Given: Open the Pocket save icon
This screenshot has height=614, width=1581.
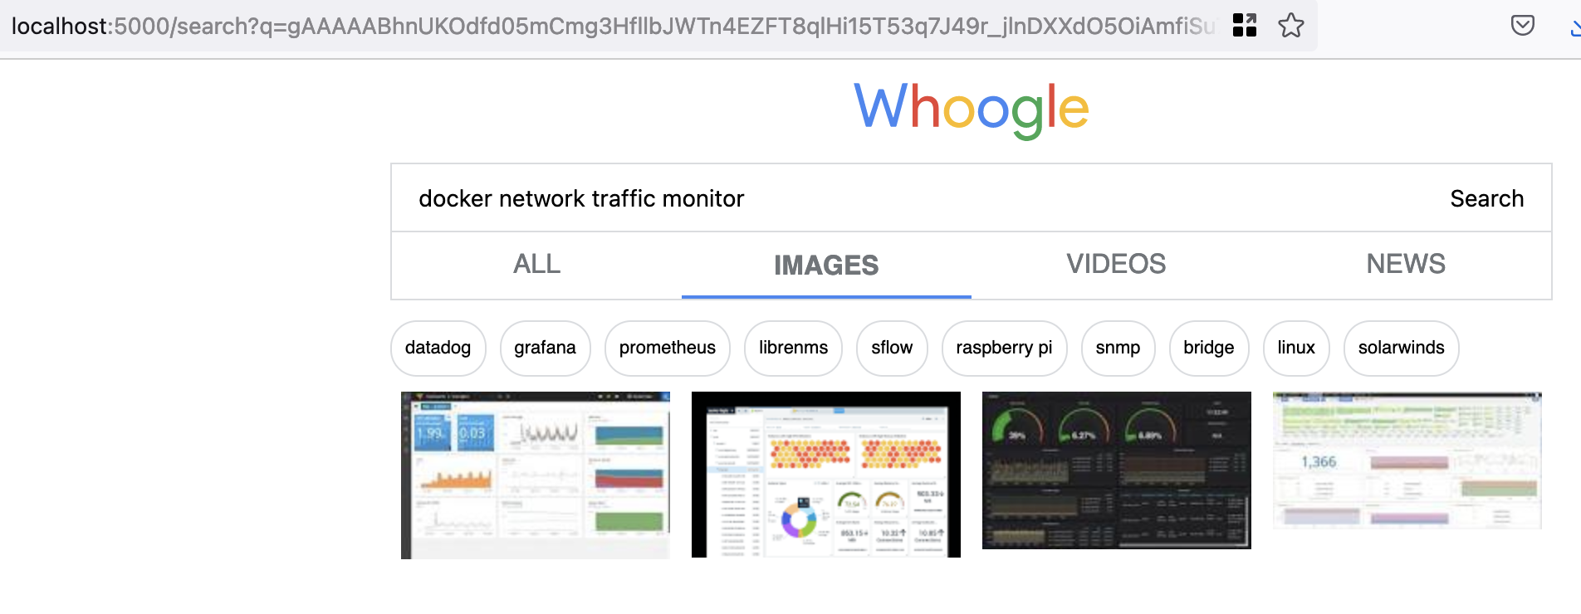Looking at the screenshot, I should pyautogui.click(x=1522, y=26).
